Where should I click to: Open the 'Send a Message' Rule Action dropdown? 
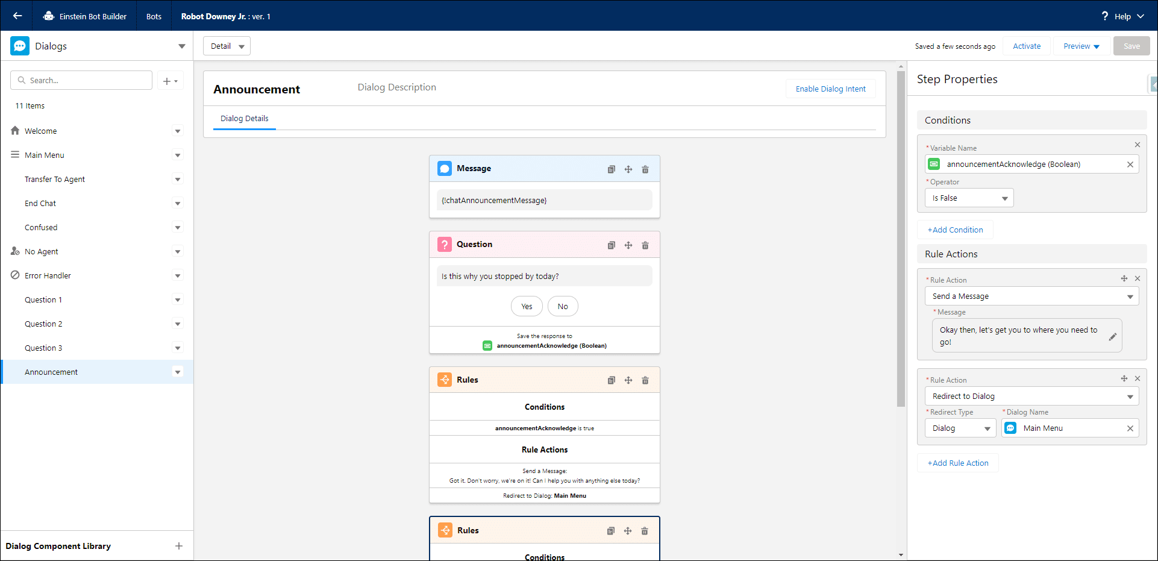1032,296
